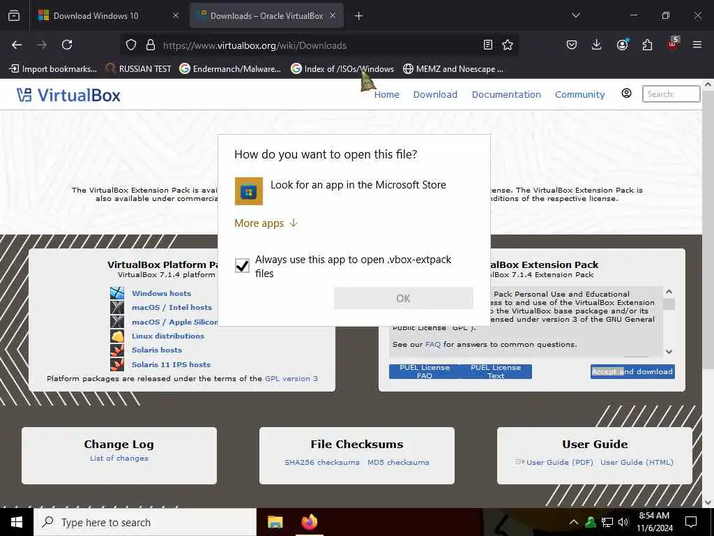Click the OK button in the dialog
The height and width of the screenshot is (536, 714).
(x=404, y=299)
